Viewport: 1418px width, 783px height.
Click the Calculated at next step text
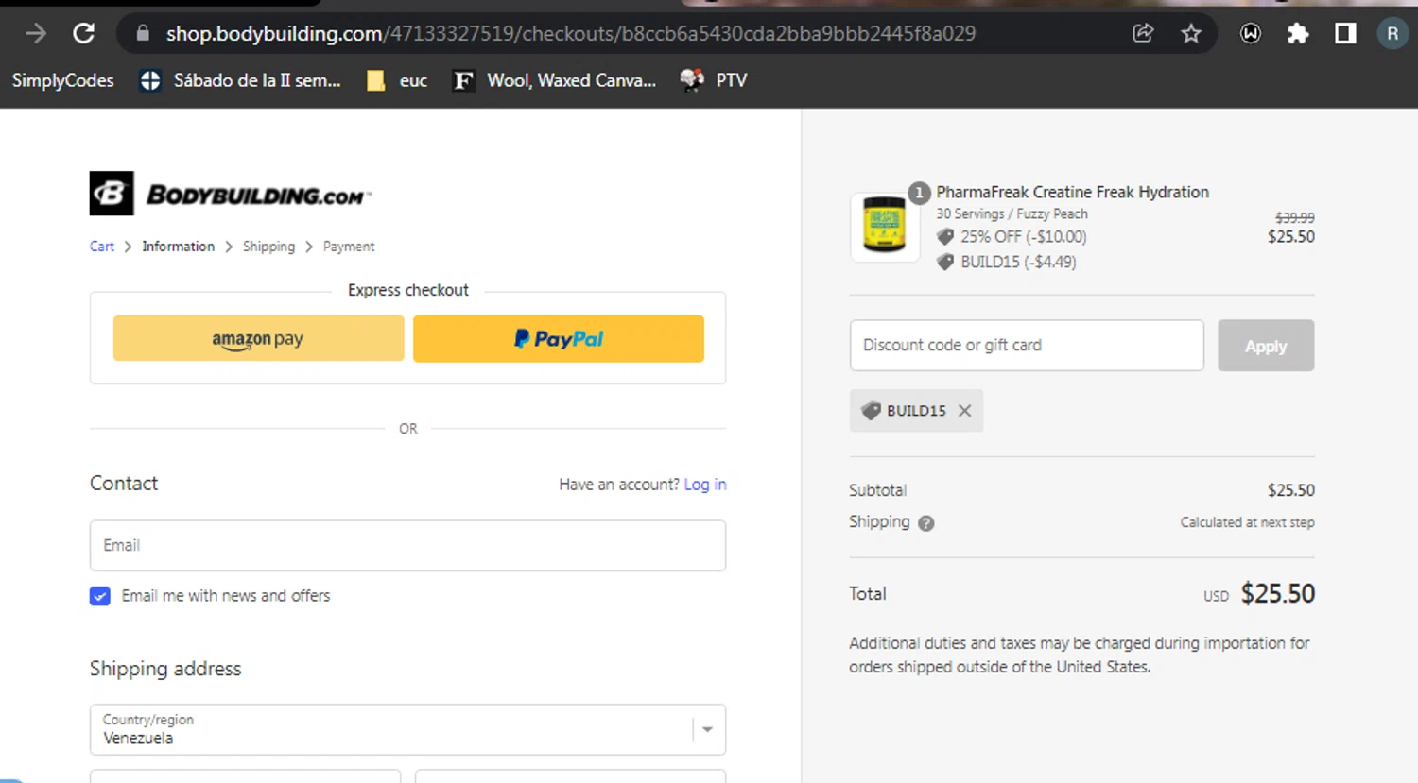click(1247, 522)
